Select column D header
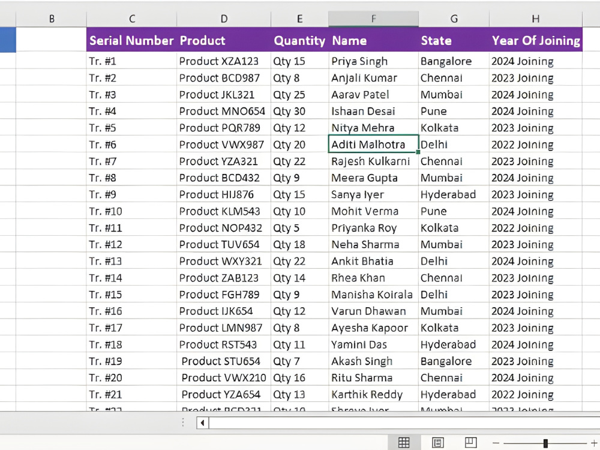Image resolution: width=600 pixels, height=450 pixels. pyautogui.click(x=224, y=19)
